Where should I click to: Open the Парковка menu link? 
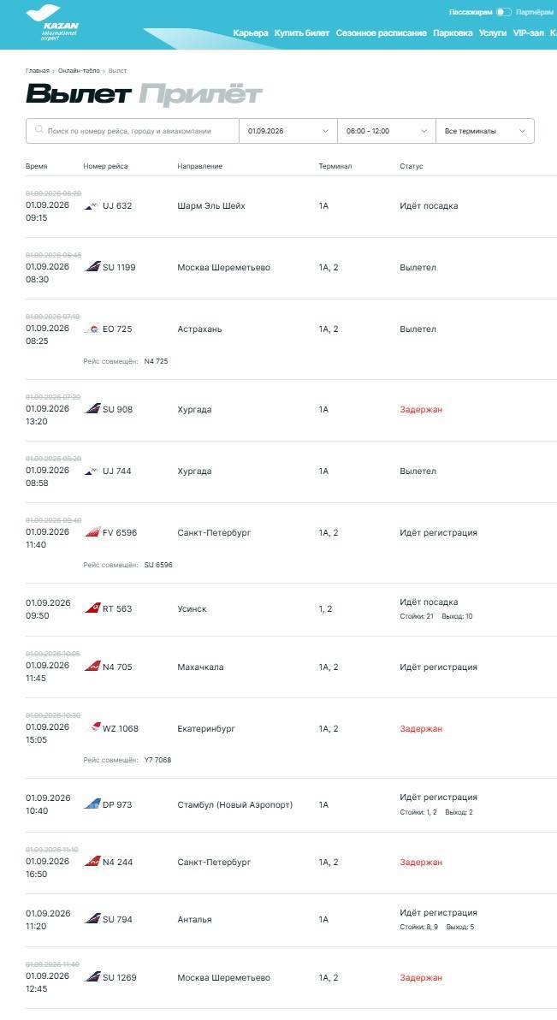[453, 33]
